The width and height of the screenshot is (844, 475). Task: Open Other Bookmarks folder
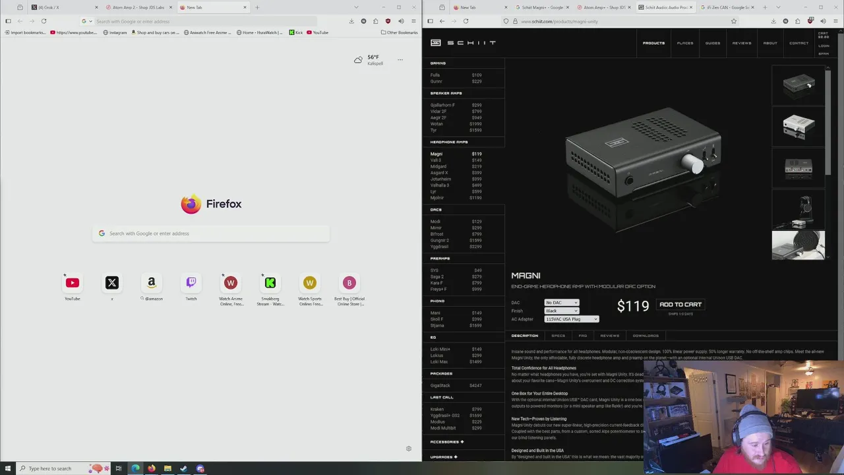(x=399, y=32)
